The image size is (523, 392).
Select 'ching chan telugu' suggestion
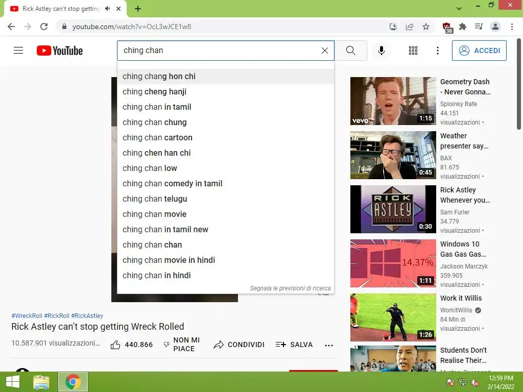point(225,199)
